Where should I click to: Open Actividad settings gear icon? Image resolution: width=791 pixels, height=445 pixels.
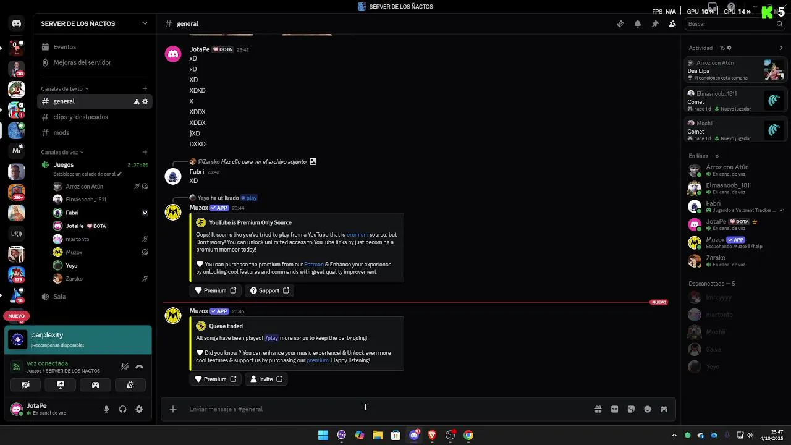[x=729, y=48]
